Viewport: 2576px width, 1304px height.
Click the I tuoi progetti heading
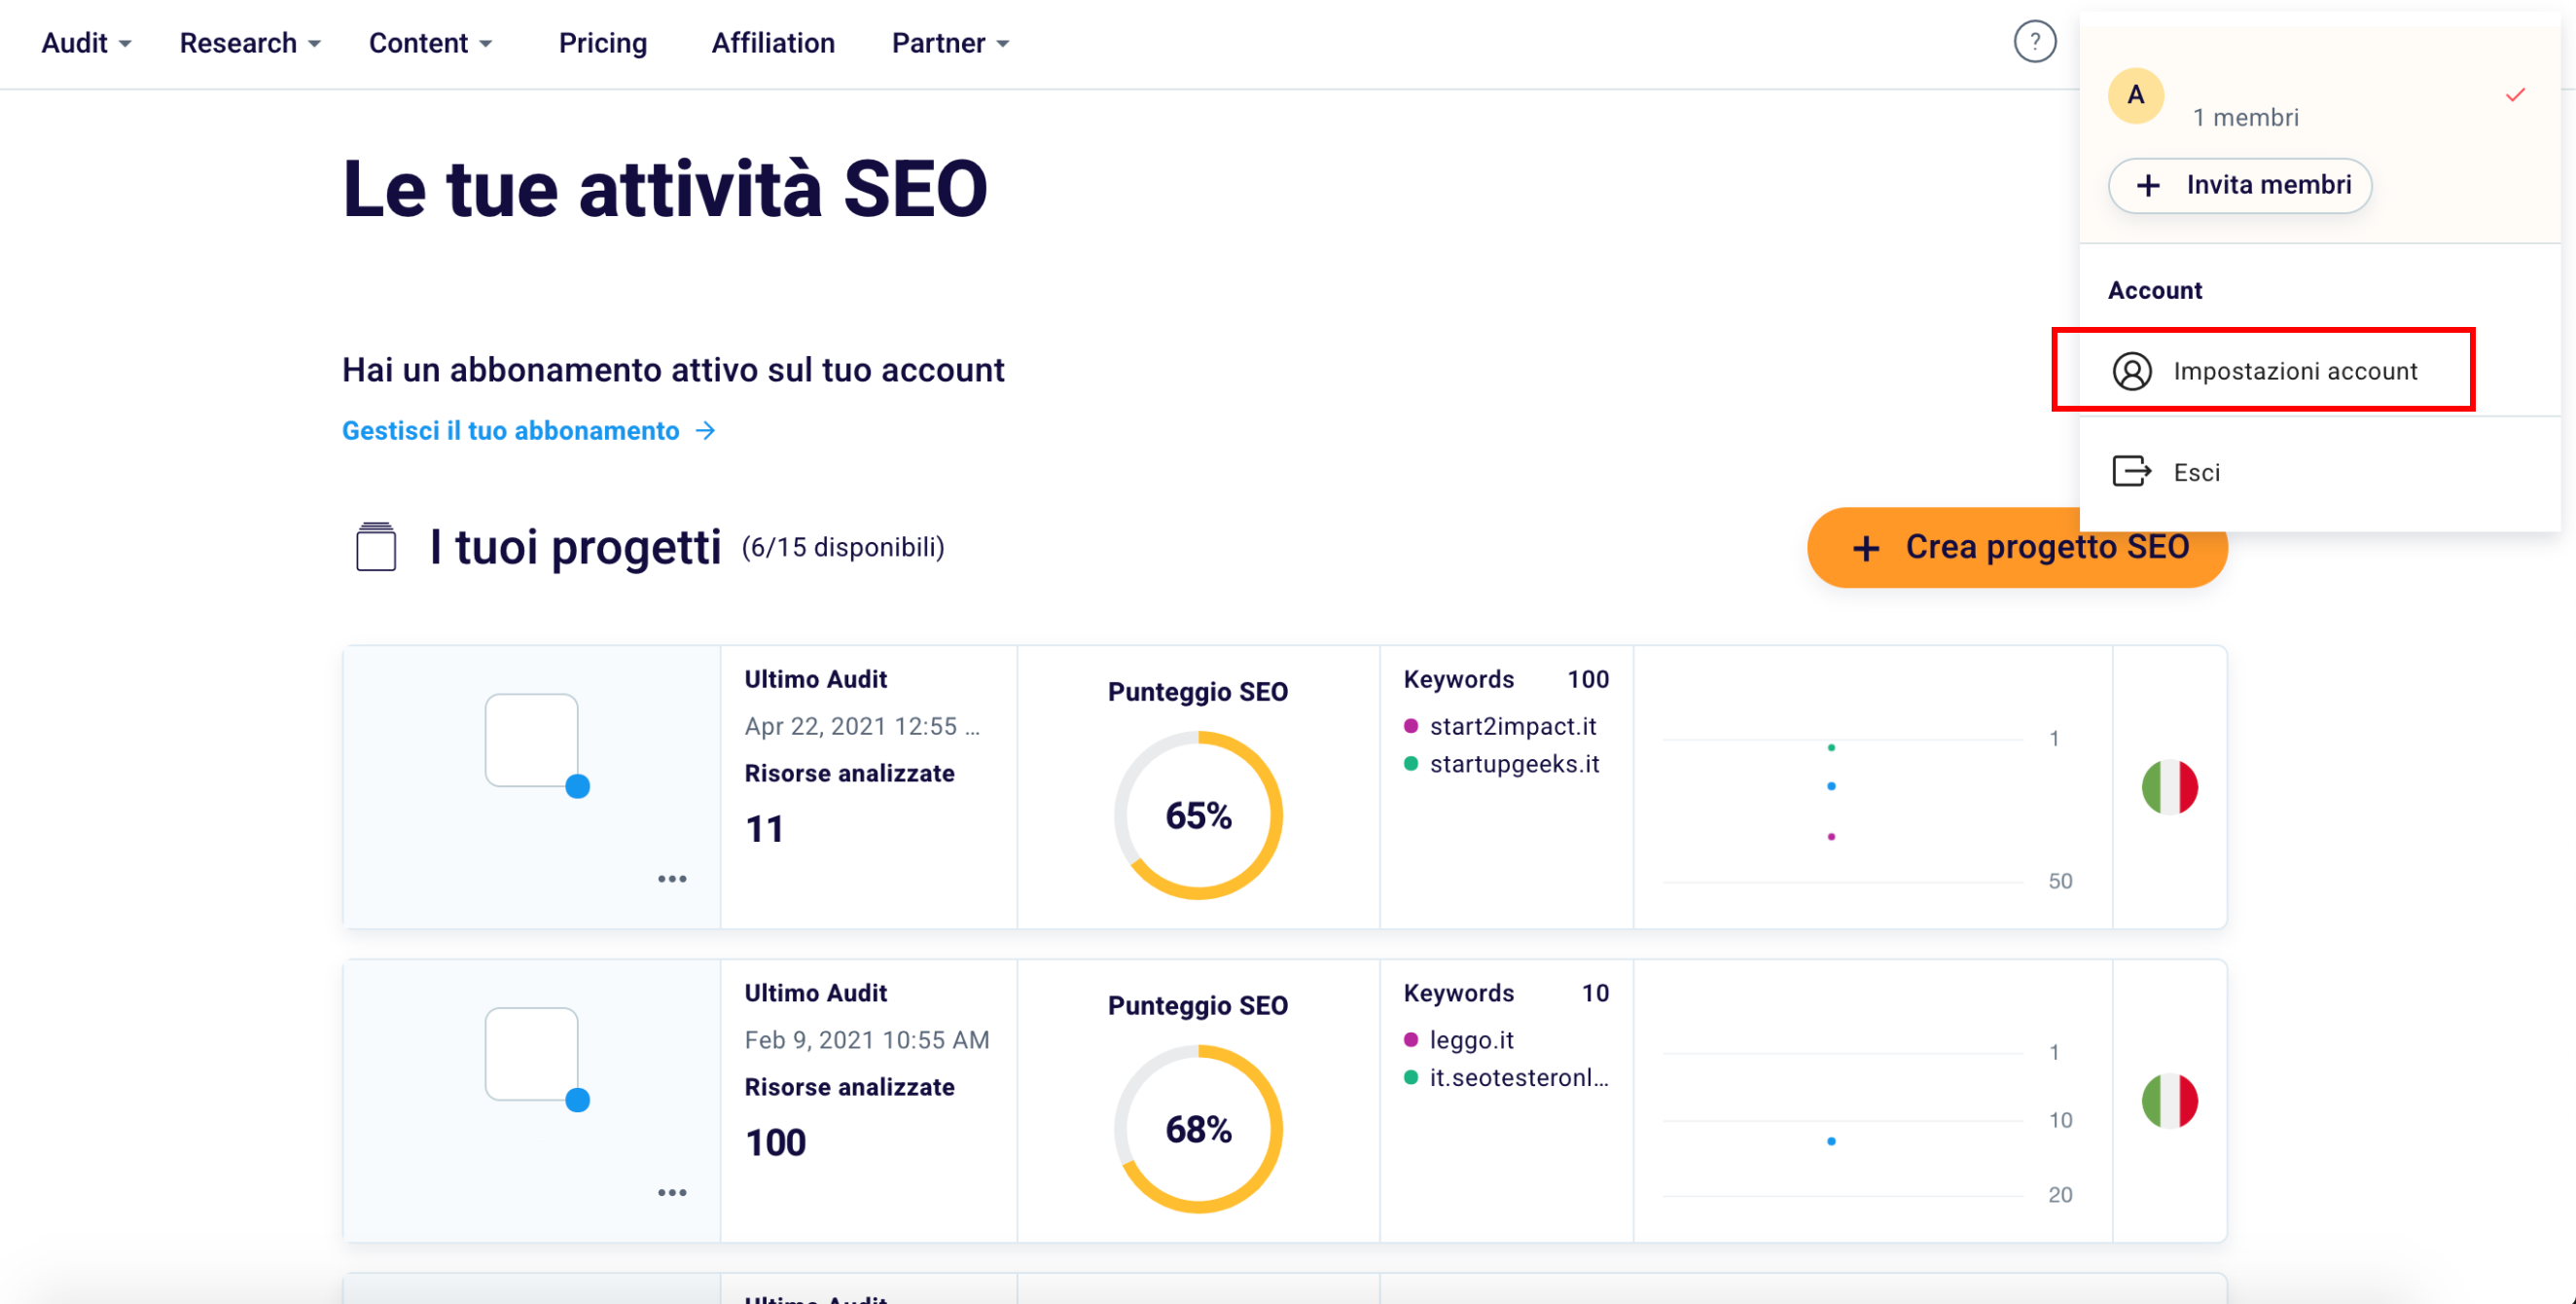coord(575,547)
